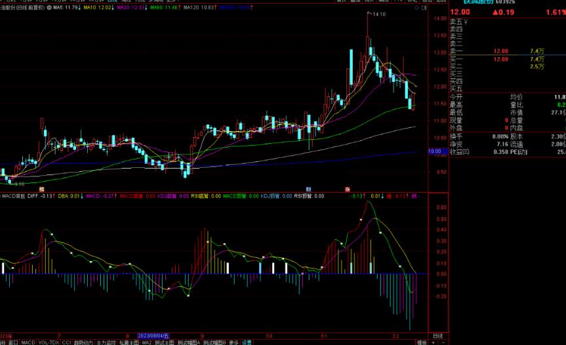Click the RSI底背 indicator label
The width and height of the screenshot is (566, 345).
pos(206,196)
